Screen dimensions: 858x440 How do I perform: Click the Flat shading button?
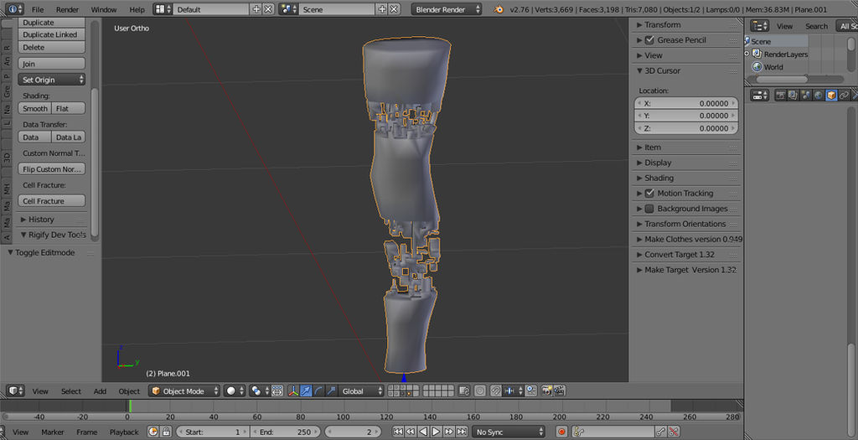click(x=69, y=108)
